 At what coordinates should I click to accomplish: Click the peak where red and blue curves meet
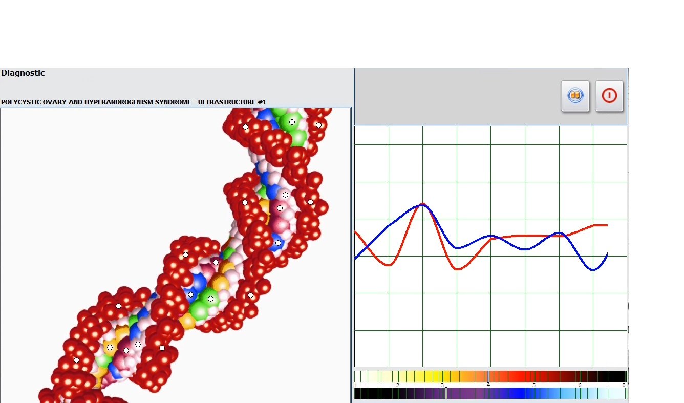pyautogui.click(x=422, y=204)
